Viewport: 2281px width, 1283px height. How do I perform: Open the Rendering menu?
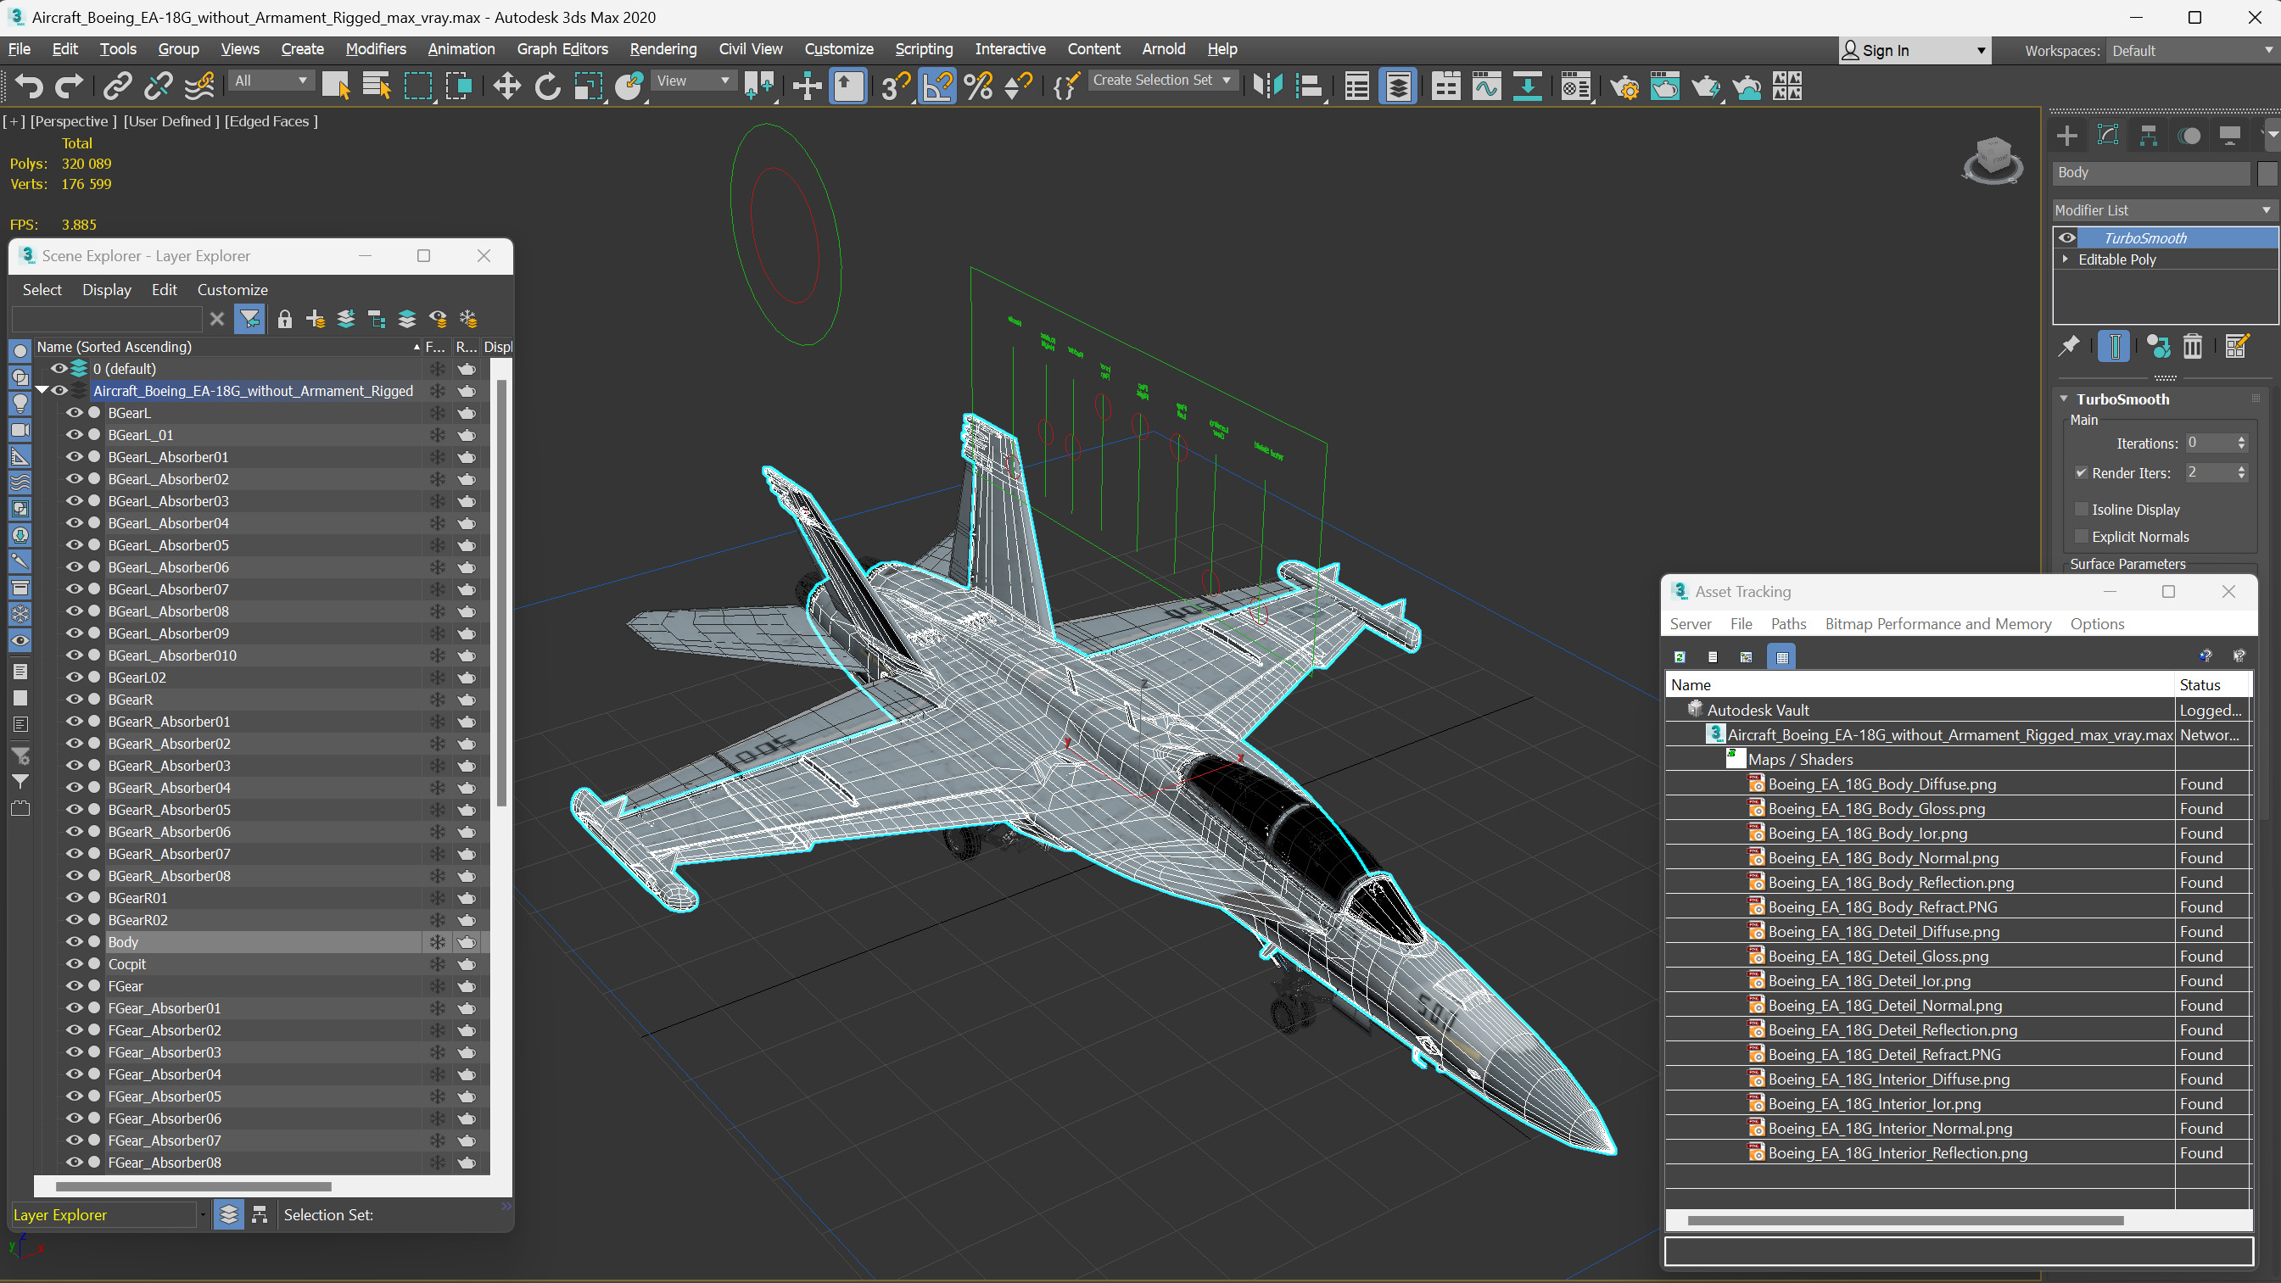(662, 48)
